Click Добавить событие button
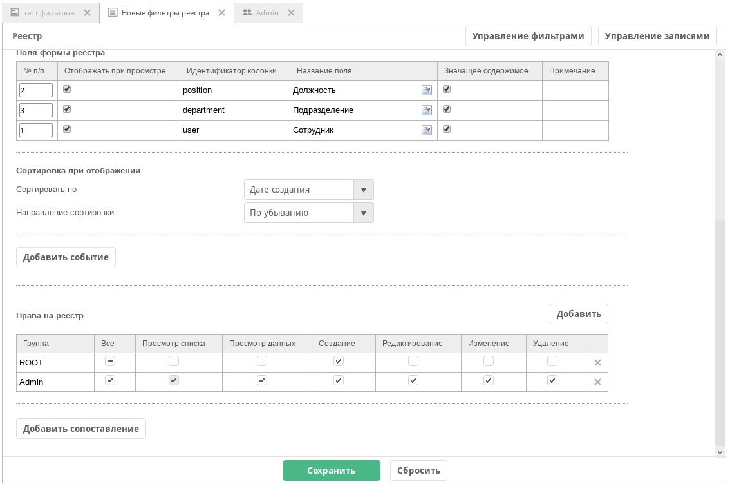Viewport: 730px width, 486px height. (x=66, y=257)
